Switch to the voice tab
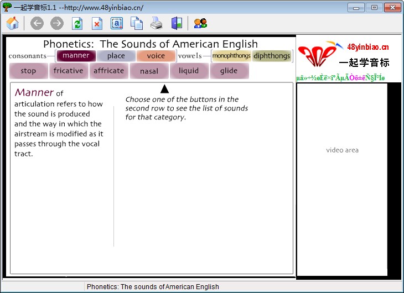Screen dimensions: 404x293 (x=156, y=56)
